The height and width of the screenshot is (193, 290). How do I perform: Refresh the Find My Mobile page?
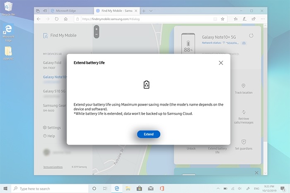tap(57, 19)
